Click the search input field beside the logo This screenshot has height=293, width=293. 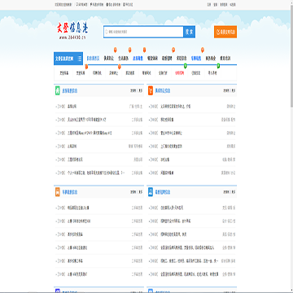click(143, 32)
